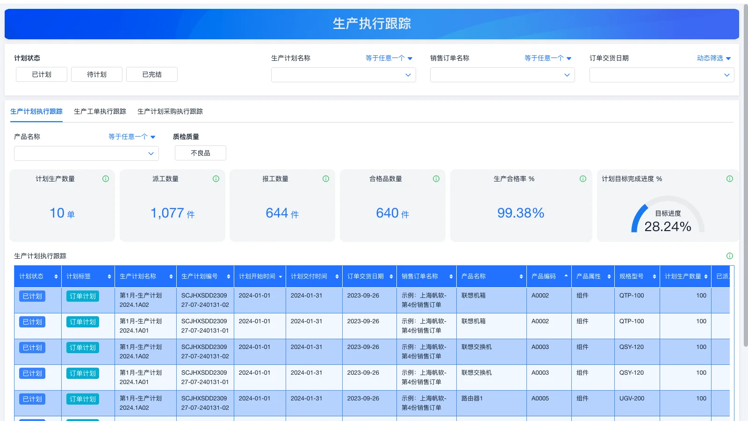This screenshot has width=748, height=421.
Task: Click 10 单 计划生产数量 value
Action: (62, 213)
